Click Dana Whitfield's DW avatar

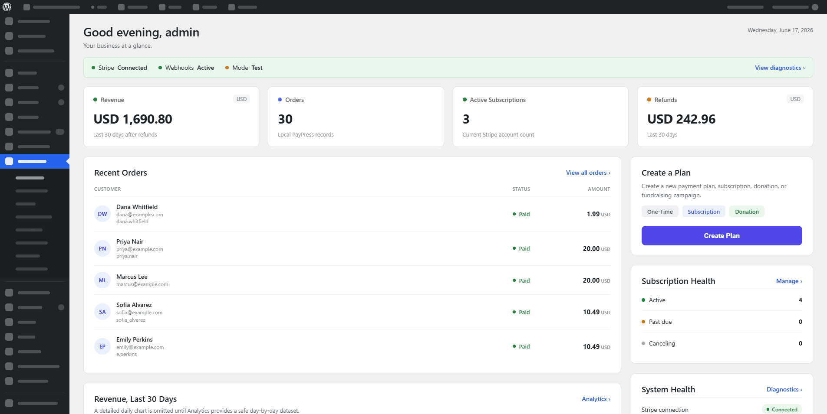tap(102, 214)
